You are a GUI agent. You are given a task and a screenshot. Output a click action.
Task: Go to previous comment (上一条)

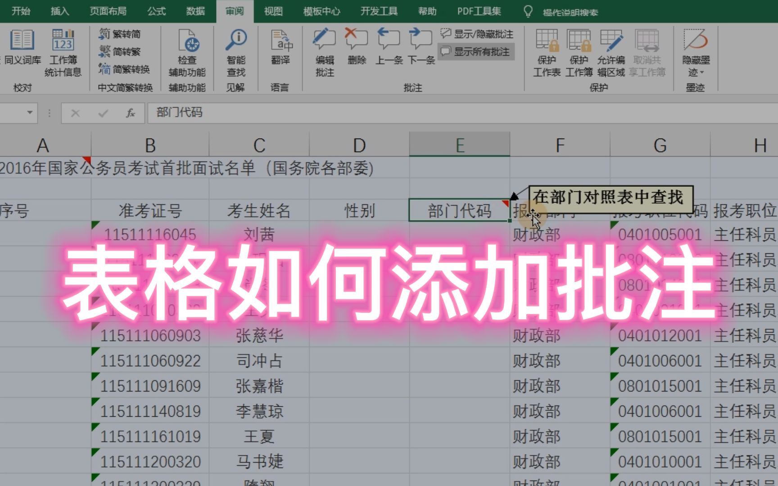pos(389,47)
